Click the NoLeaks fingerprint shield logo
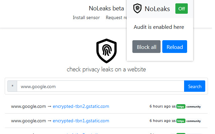Image resolution: width=215 pixels, height=134 pixels. [106, 51]
